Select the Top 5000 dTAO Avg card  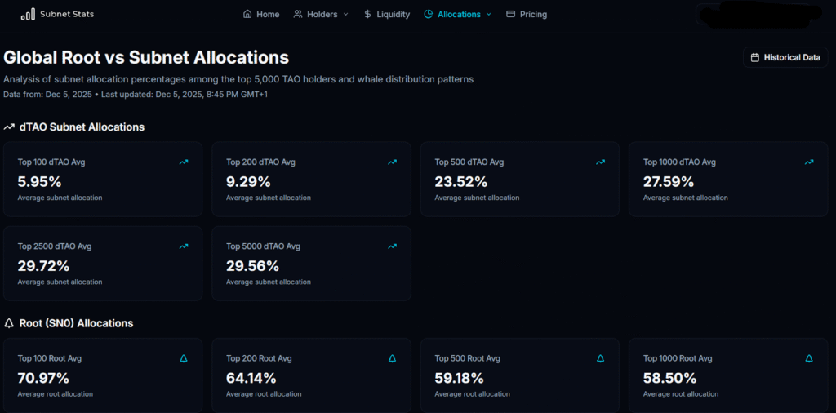[x=311, y=263]
